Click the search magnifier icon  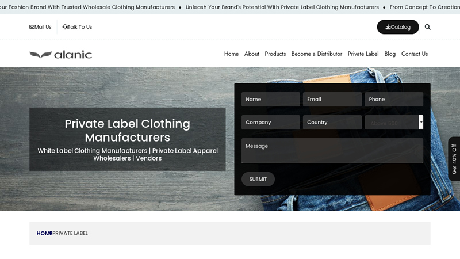point(427,27)
